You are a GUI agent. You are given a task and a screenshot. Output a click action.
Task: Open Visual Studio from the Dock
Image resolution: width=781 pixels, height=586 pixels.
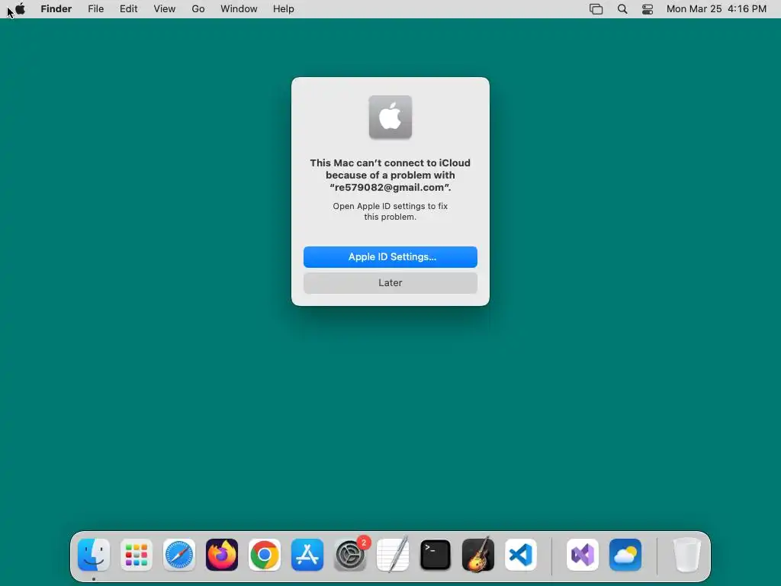pos(583,555)
